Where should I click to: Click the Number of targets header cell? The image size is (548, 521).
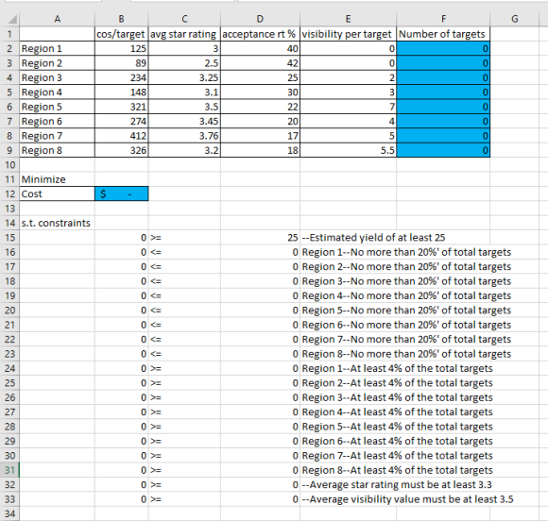tap(443, 34)
